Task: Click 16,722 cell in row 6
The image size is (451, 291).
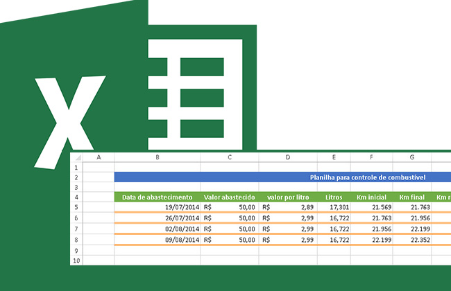Action: click(334, 218)
